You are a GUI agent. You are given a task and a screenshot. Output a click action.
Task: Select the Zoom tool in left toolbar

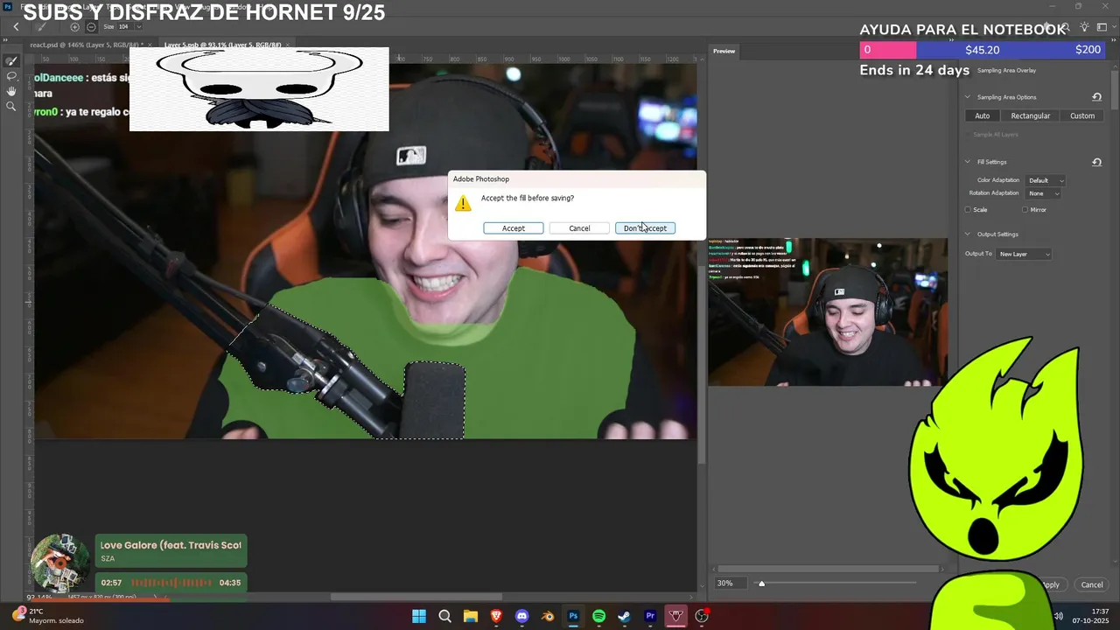coord(11,106)
